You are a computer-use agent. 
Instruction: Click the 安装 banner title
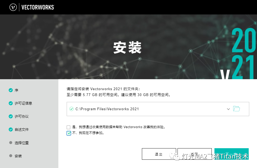coord(127,48)
